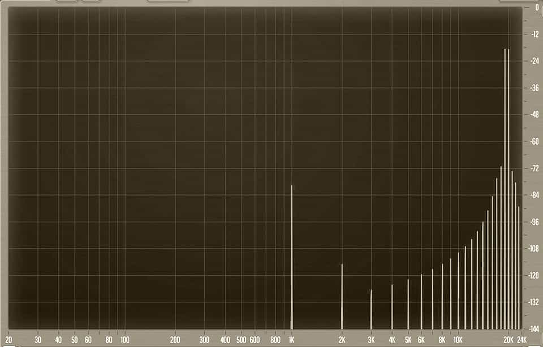The image size is (543, 347).
Task: Click the -72 dB scale label
Action: click(535, 168)
